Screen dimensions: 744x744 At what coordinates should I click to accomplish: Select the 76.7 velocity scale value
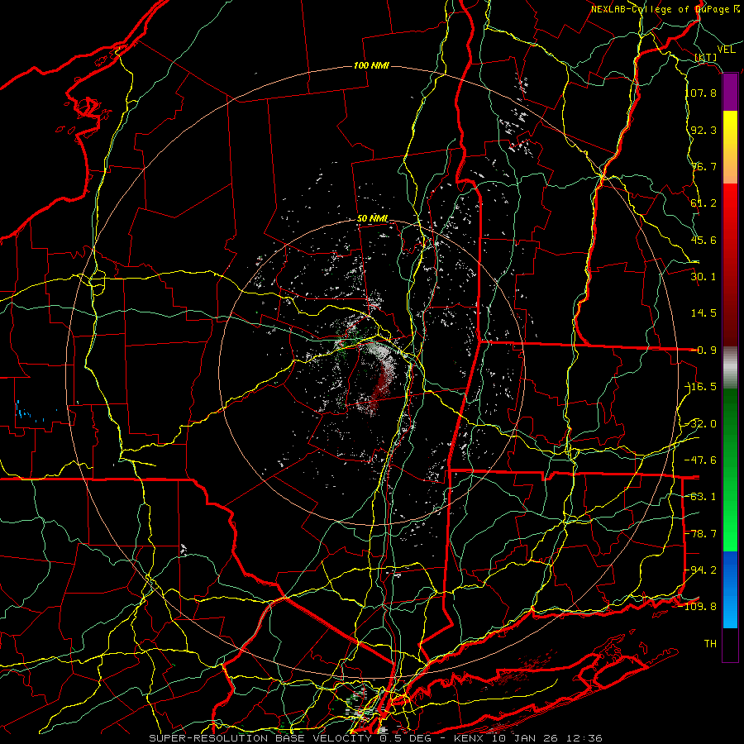click(x=703, y=166)
